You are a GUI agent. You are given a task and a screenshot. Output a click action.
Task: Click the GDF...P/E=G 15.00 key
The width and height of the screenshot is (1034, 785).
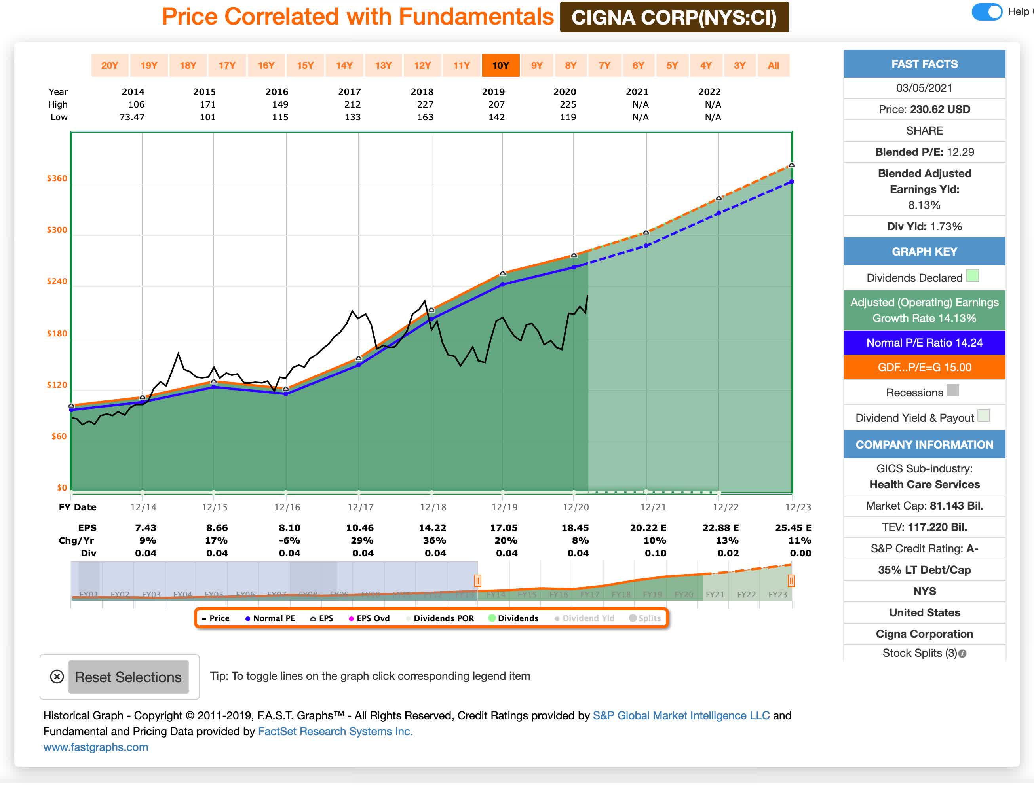[x=925, y=367]
